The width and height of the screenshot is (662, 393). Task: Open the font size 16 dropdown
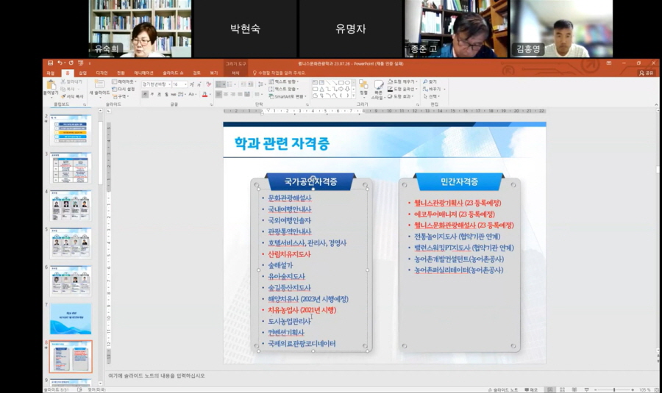(x=185, y=84)
